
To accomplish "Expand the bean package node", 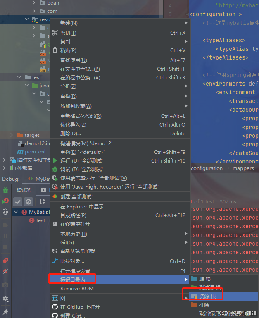I will (x=34, y=2).
